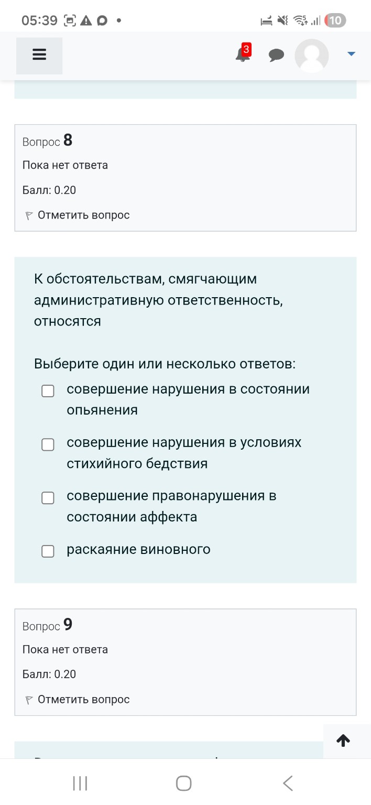Tap the scroll-to-top arrow button
Image resolution: width=371 pixels, height=805 pixels.
pyautogui.click(x=343, y=741)
